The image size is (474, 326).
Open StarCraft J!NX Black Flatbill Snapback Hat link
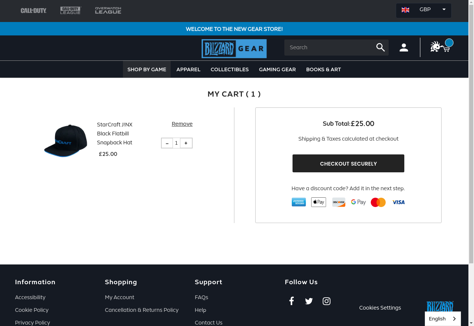[115, 134]
